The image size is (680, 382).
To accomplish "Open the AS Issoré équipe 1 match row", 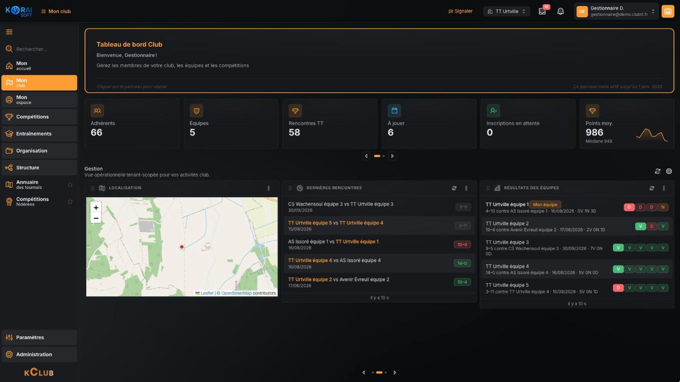I will click(379, 244).
